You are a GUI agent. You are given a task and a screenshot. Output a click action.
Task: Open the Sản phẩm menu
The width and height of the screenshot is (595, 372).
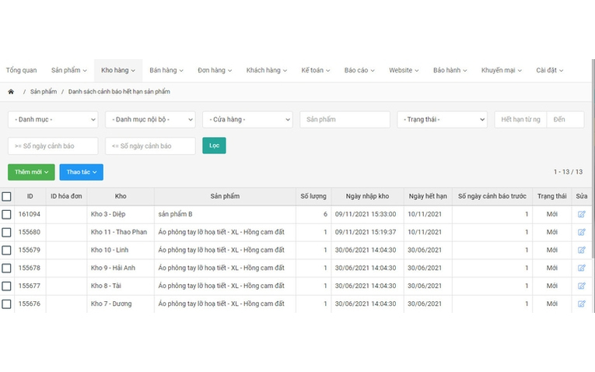pos(69,70)
